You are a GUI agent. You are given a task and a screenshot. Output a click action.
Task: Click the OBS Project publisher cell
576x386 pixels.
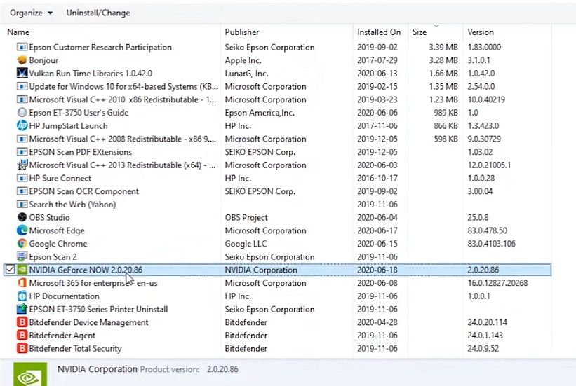(246, 218)
